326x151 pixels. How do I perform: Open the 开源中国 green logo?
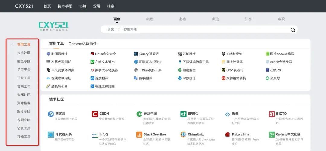[x=139, y=114]
